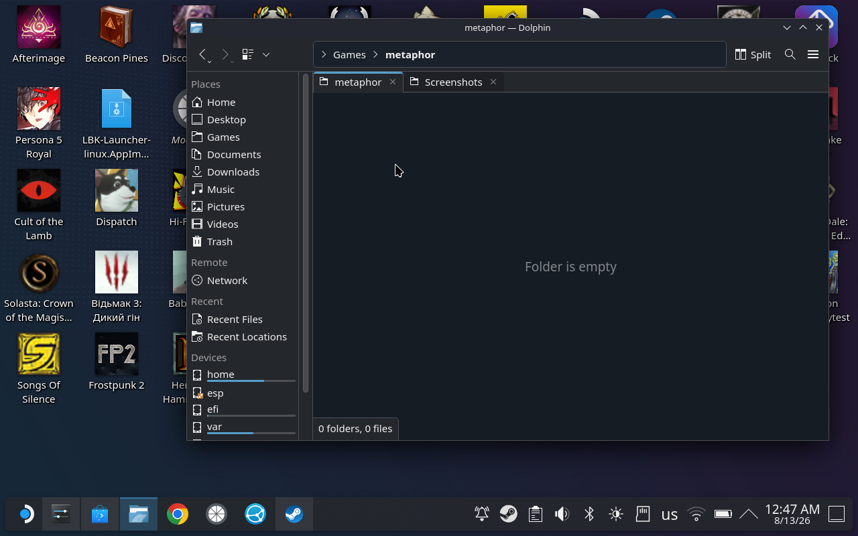
Task: Expand the hidden system tray icons arrow
Action: [x=749, y=515]
